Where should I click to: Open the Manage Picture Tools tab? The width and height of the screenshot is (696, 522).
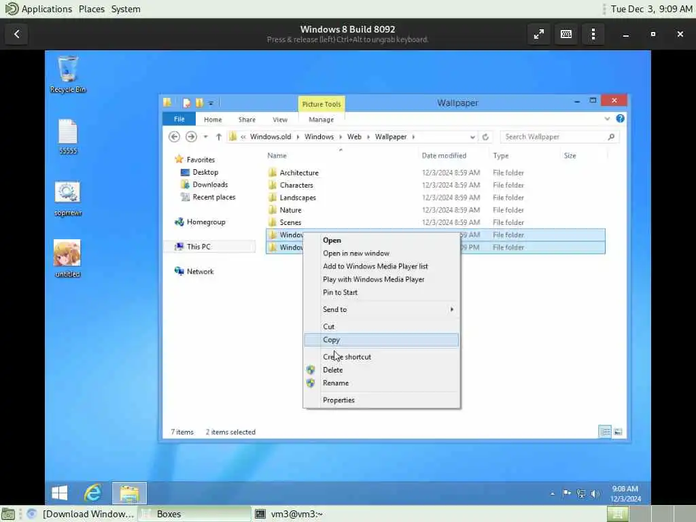pyautogui.click(x=321, y=120)
